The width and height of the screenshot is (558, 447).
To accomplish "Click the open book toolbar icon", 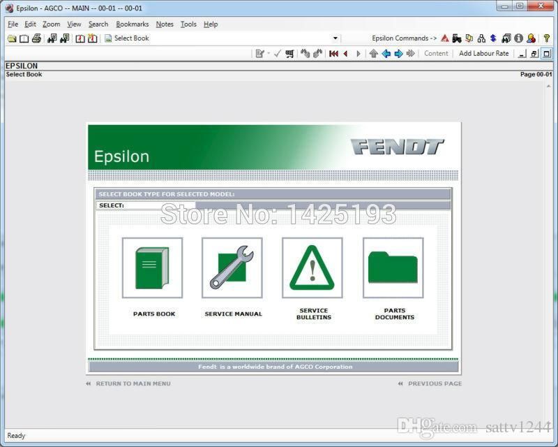I will coord(24,38).
